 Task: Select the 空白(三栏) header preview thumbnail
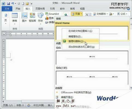pyautogui.click(x=92, y=78)
